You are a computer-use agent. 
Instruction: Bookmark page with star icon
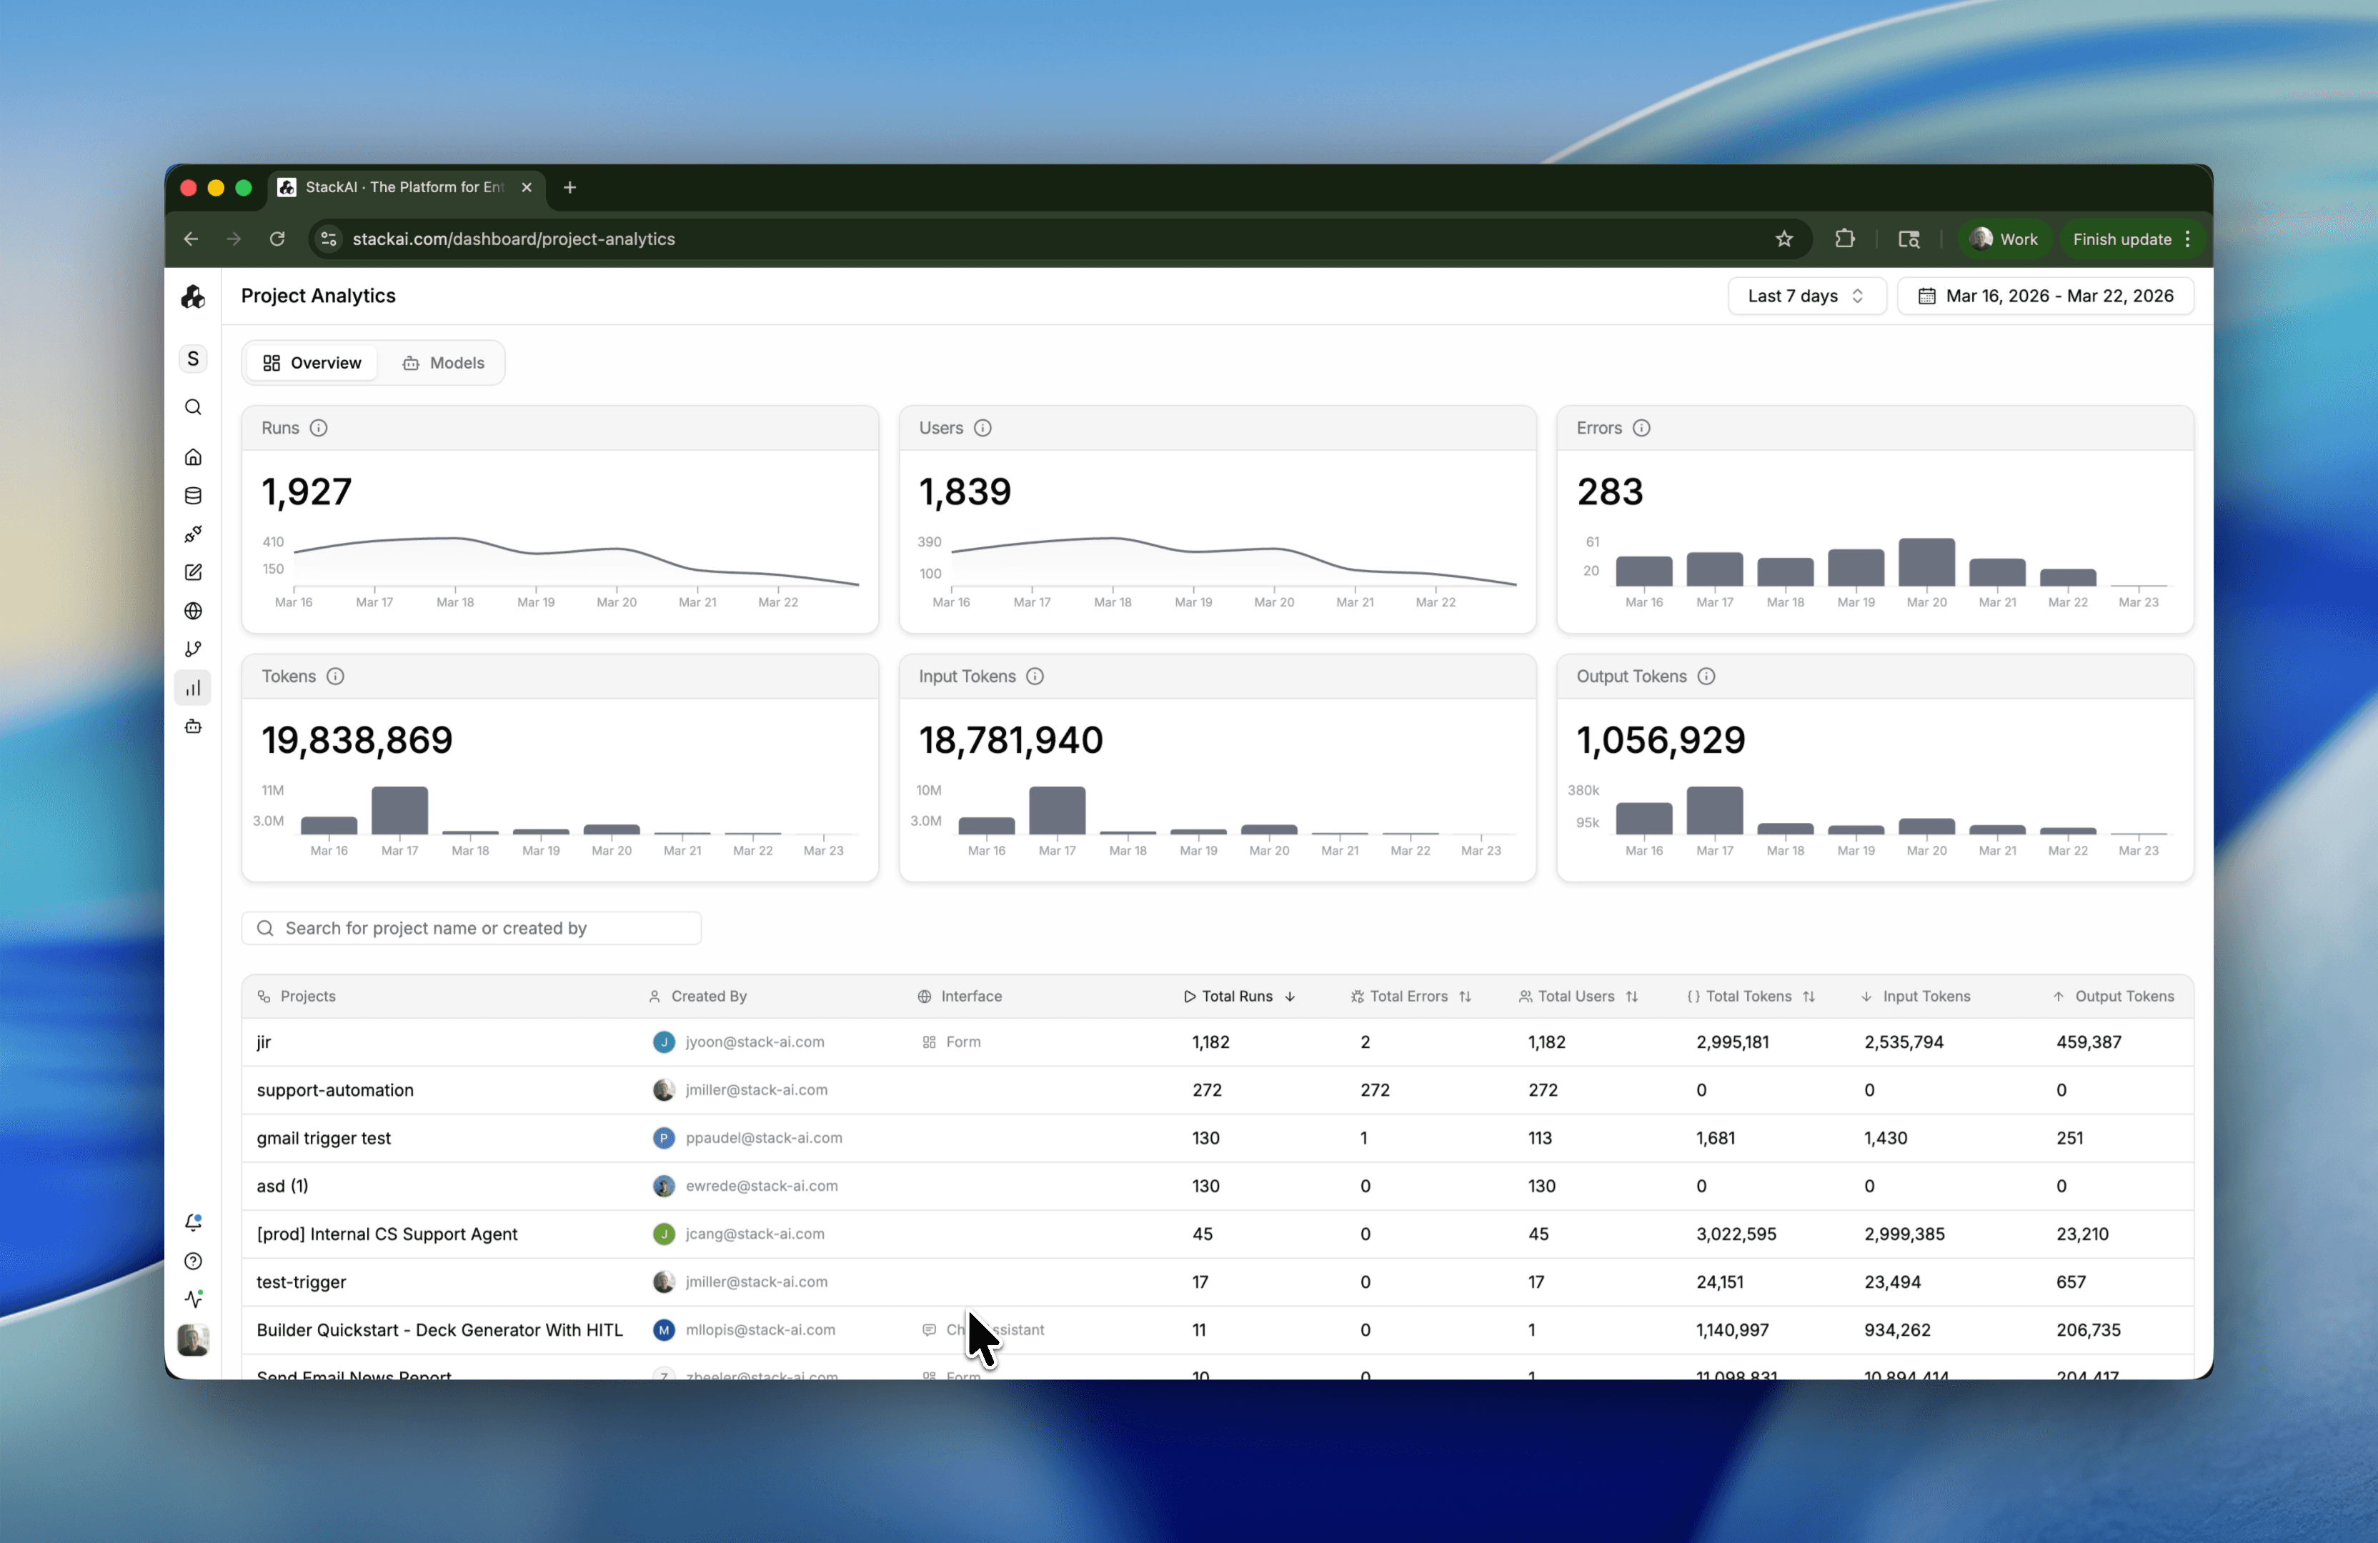[1783, 239]
